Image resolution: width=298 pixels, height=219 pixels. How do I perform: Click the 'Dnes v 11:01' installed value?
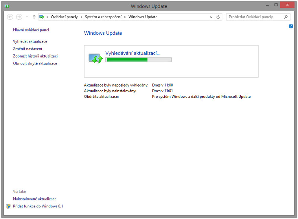click(162, 91)
